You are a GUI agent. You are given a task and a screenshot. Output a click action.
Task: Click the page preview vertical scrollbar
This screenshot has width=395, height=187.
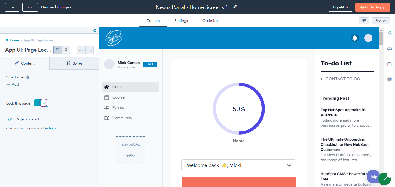(x=381, y=38)
